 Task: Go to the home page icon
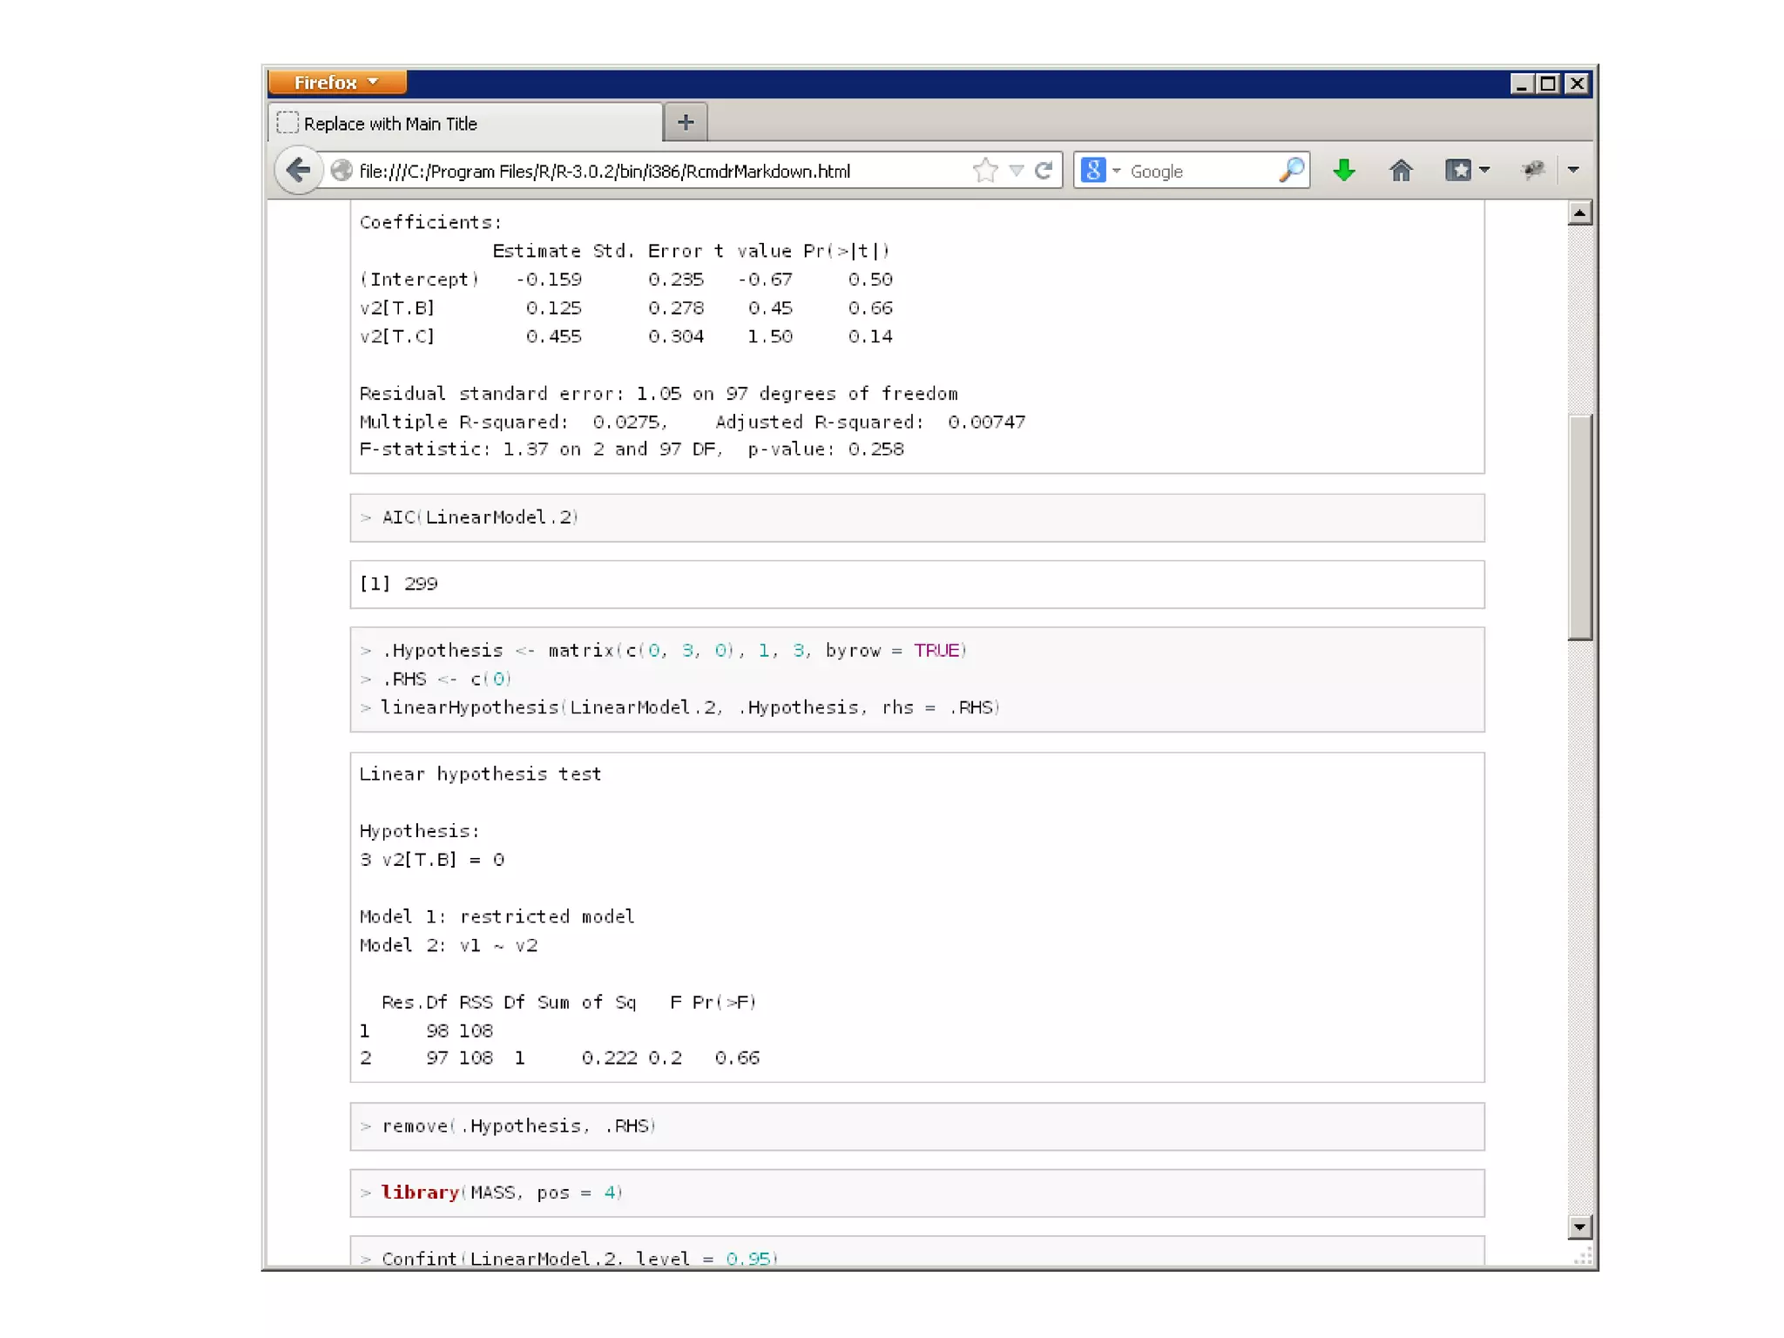[1401, 171]
